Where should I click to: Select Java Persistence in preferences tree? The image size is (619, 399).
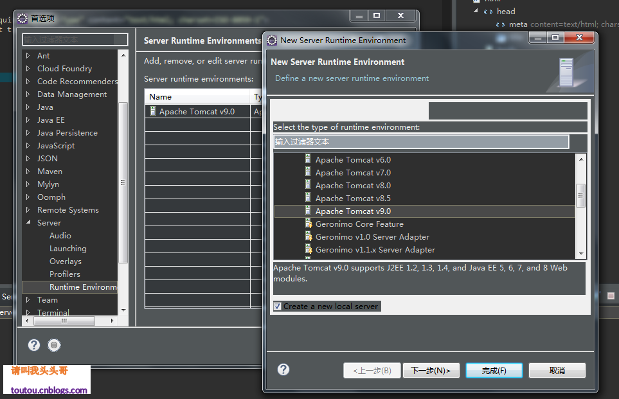67,132
